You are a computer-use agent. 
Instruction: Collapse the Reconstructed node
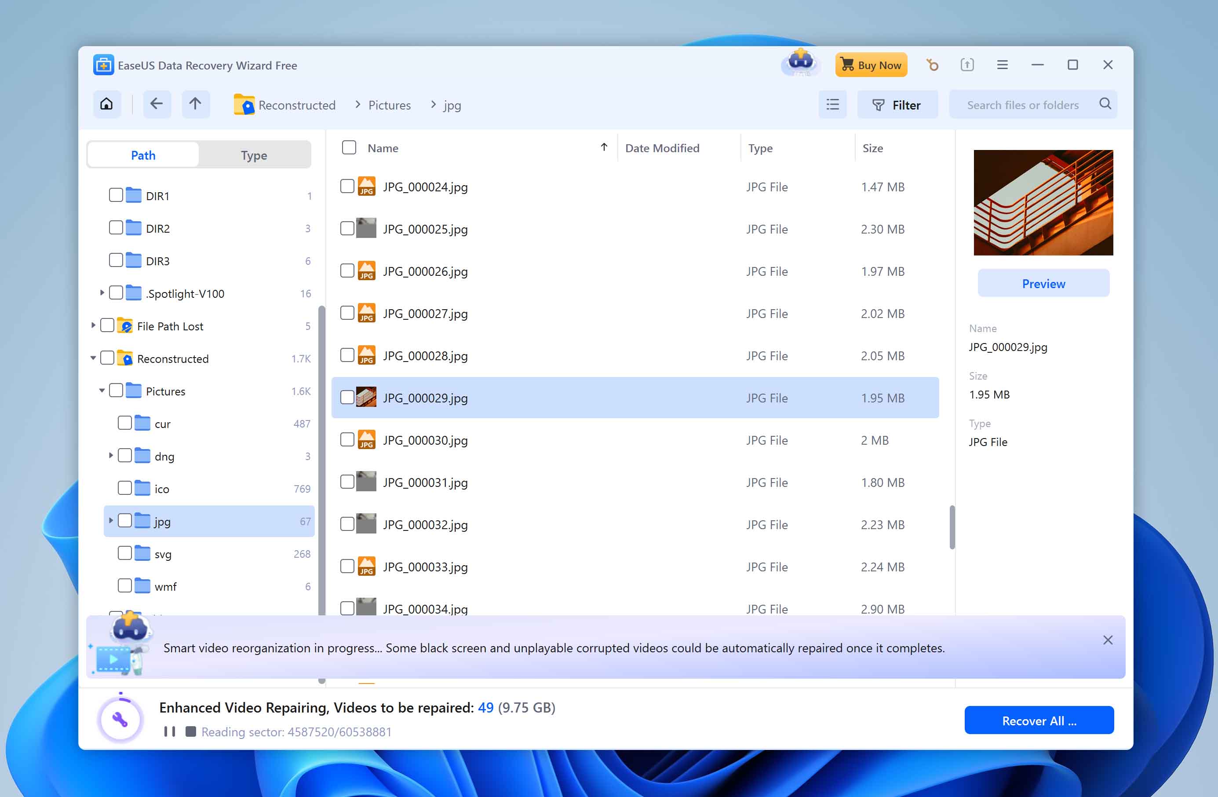[x=93, y=358]
